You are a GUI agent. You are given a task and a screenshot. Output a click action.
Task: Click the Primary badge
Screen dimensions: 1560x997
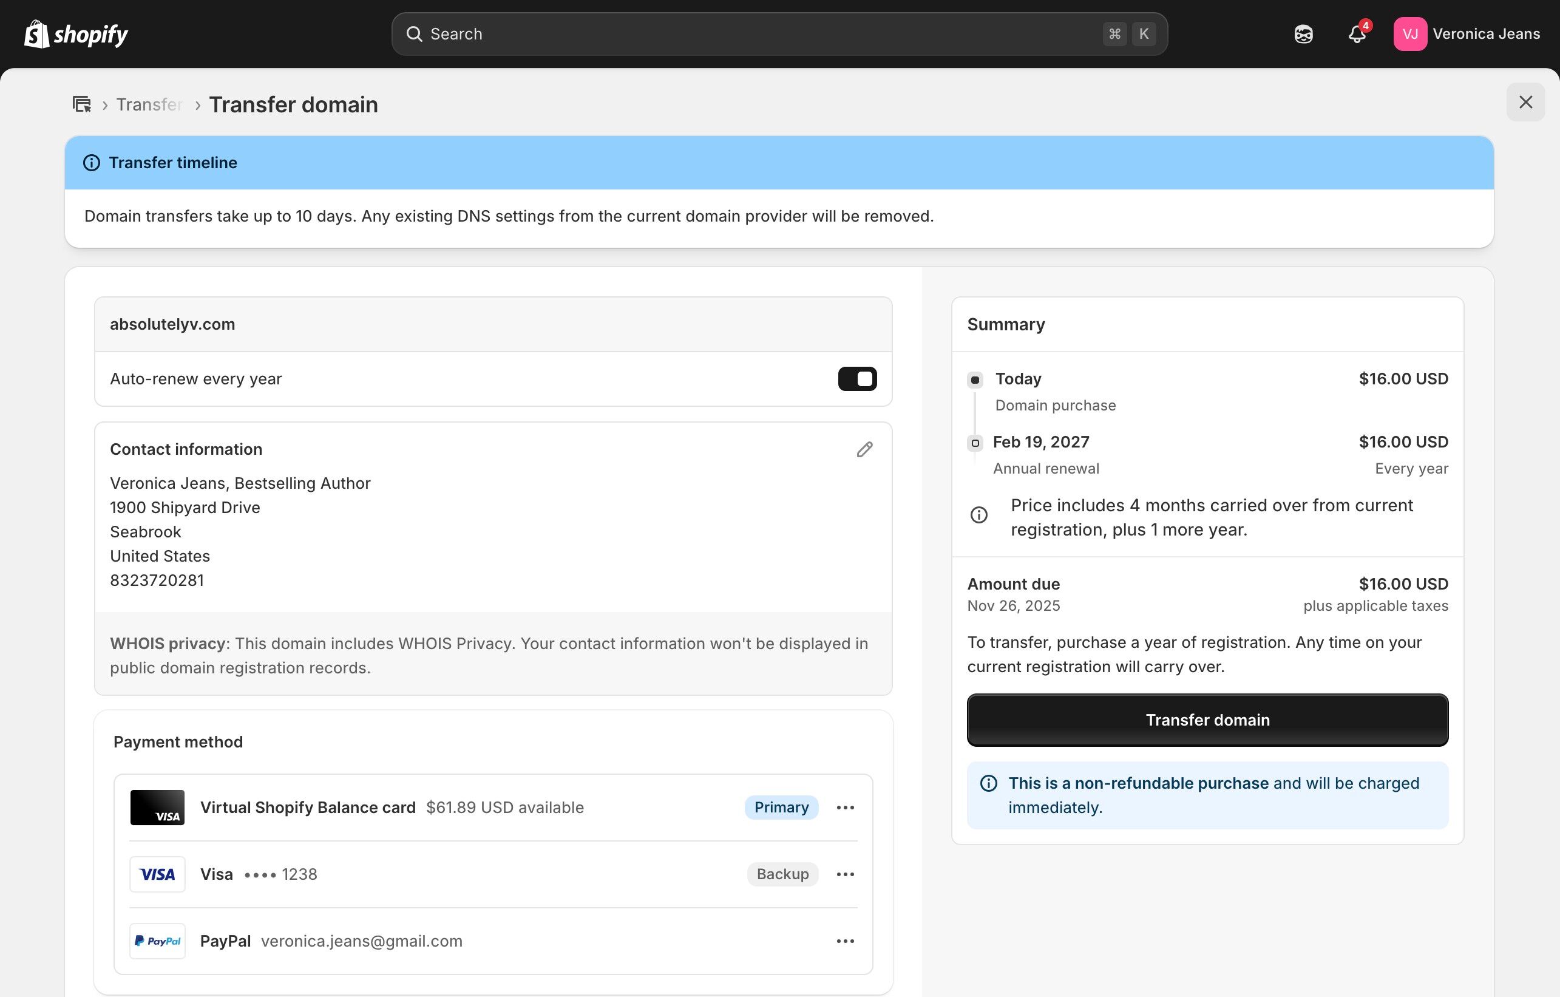point(781,807)
